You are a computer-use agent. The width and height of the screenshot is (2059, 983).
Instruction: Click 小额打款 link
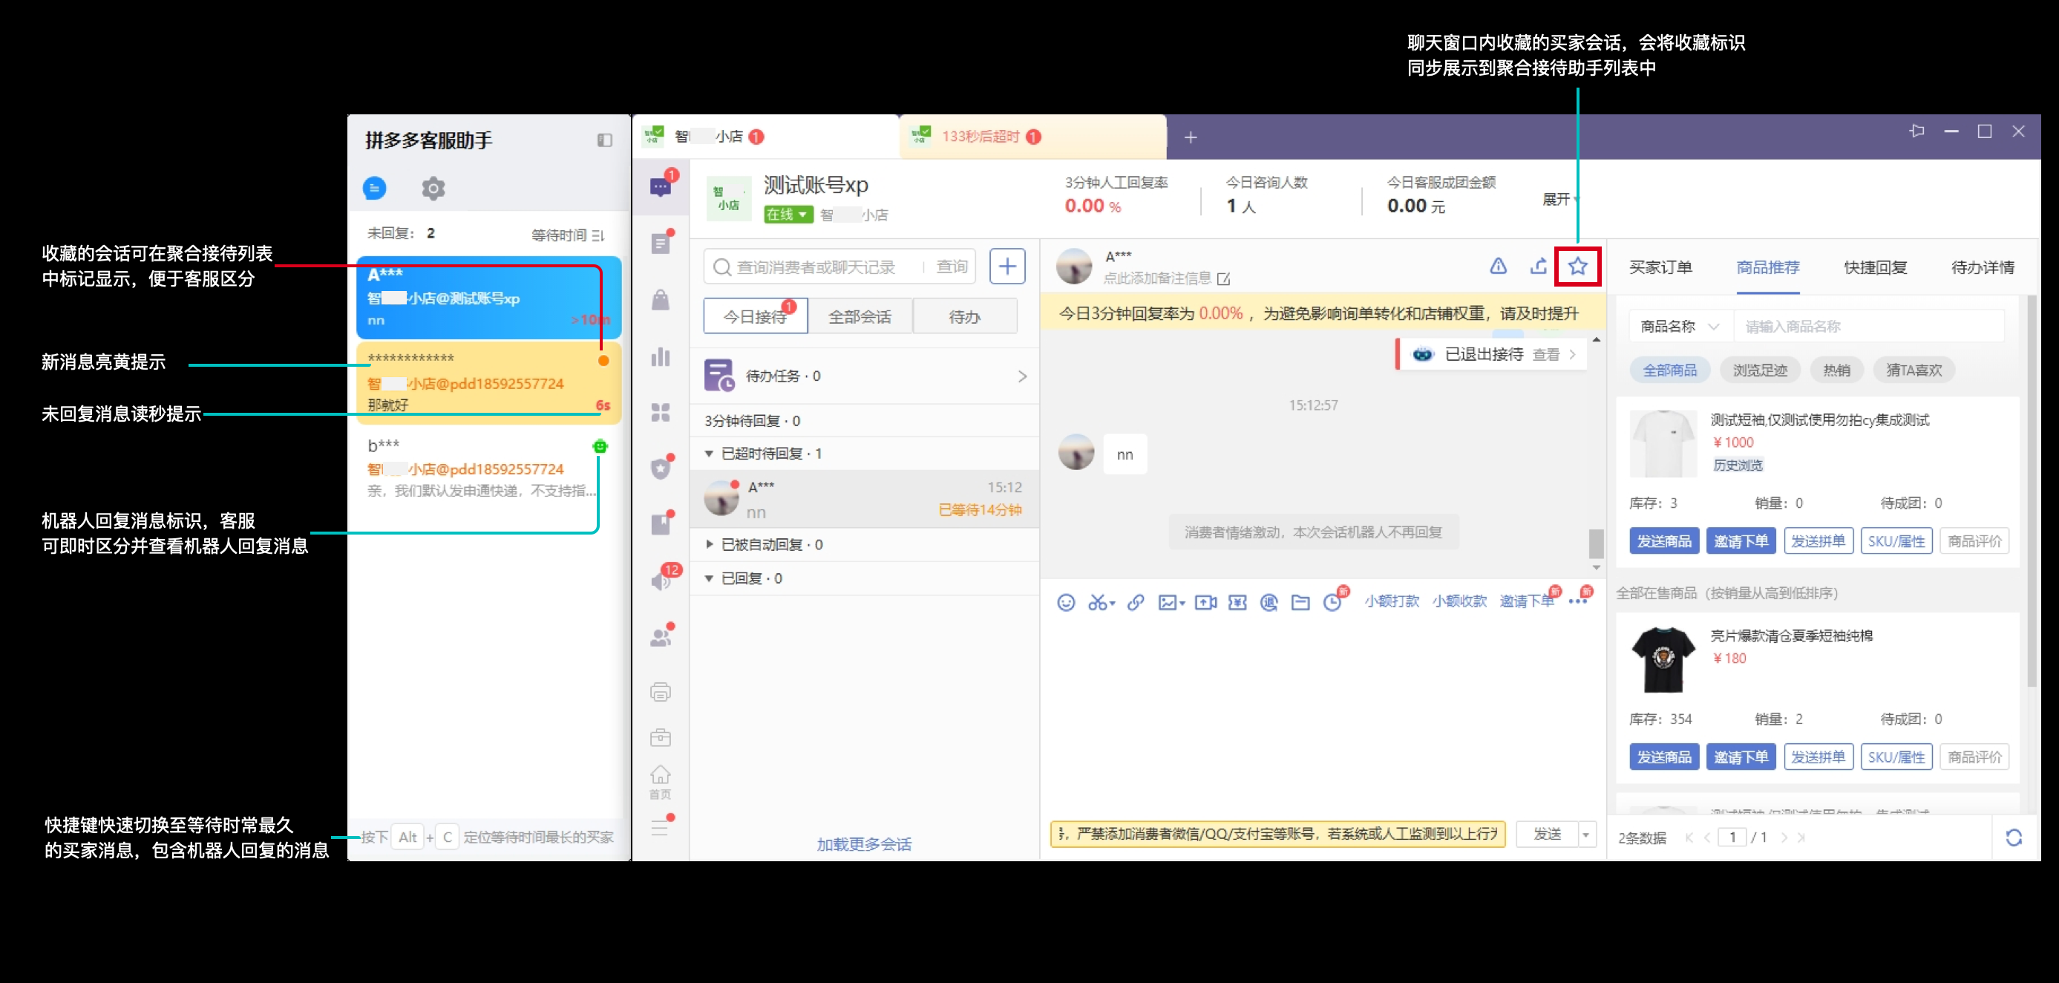click(1392, 601)
